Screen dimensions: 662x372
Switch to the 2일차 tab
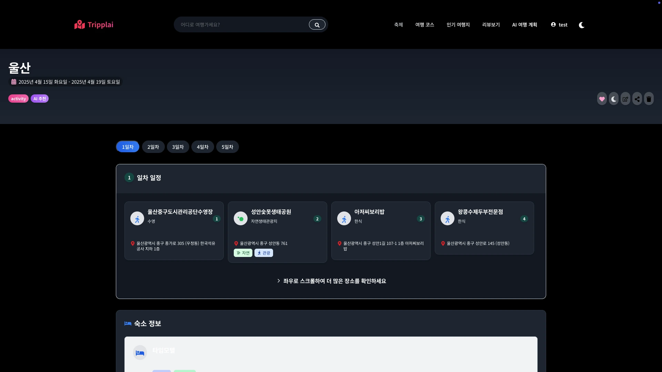pyautogui.click(x=153, y=147)
